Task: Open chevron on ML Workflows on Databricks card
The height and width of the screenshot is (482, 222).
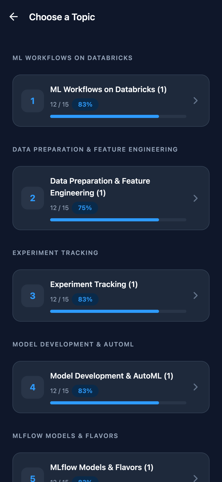Action: coord(196,101)
